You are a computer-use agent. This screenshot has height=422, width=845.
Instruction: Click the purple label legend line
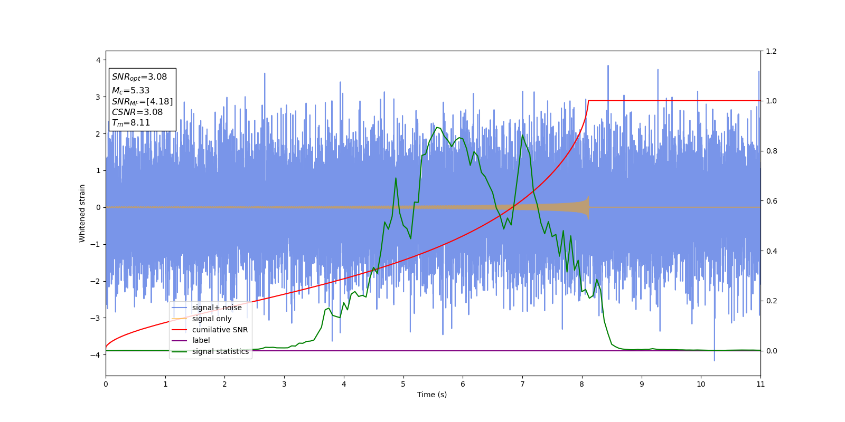(180, 341)
